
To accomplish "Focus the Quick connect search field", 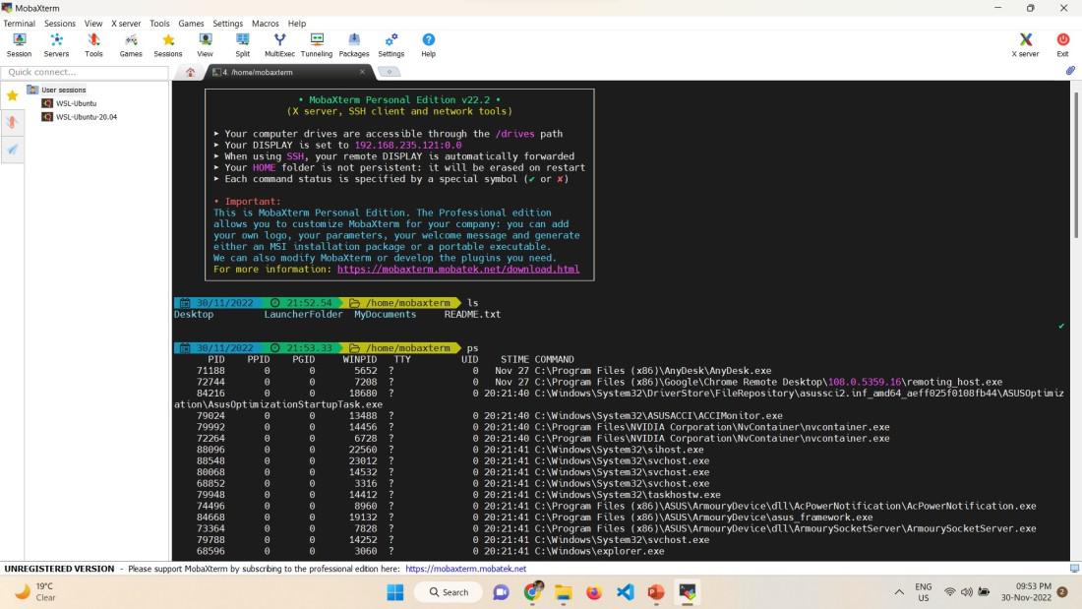I will 84,72.
